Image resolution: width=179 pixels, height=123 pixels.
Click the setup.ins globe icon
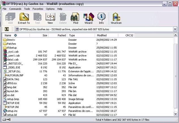click(x=5, y=111)
